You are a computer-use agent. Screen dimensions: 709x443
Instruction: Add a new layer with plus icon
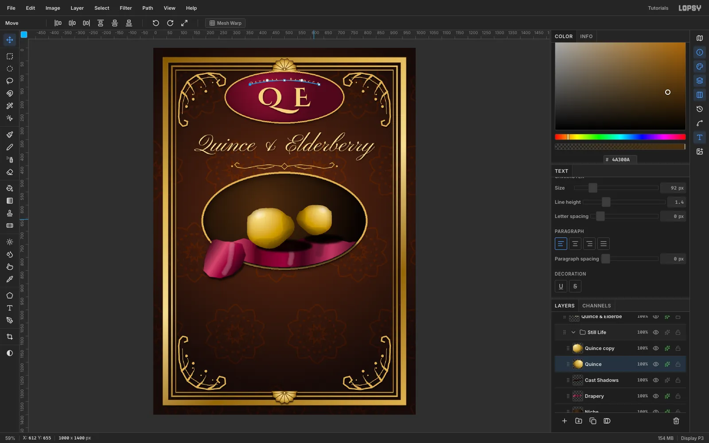[565, 421]
